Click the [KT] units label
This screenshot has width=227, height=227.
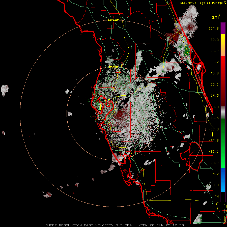(x=215, y=17)
